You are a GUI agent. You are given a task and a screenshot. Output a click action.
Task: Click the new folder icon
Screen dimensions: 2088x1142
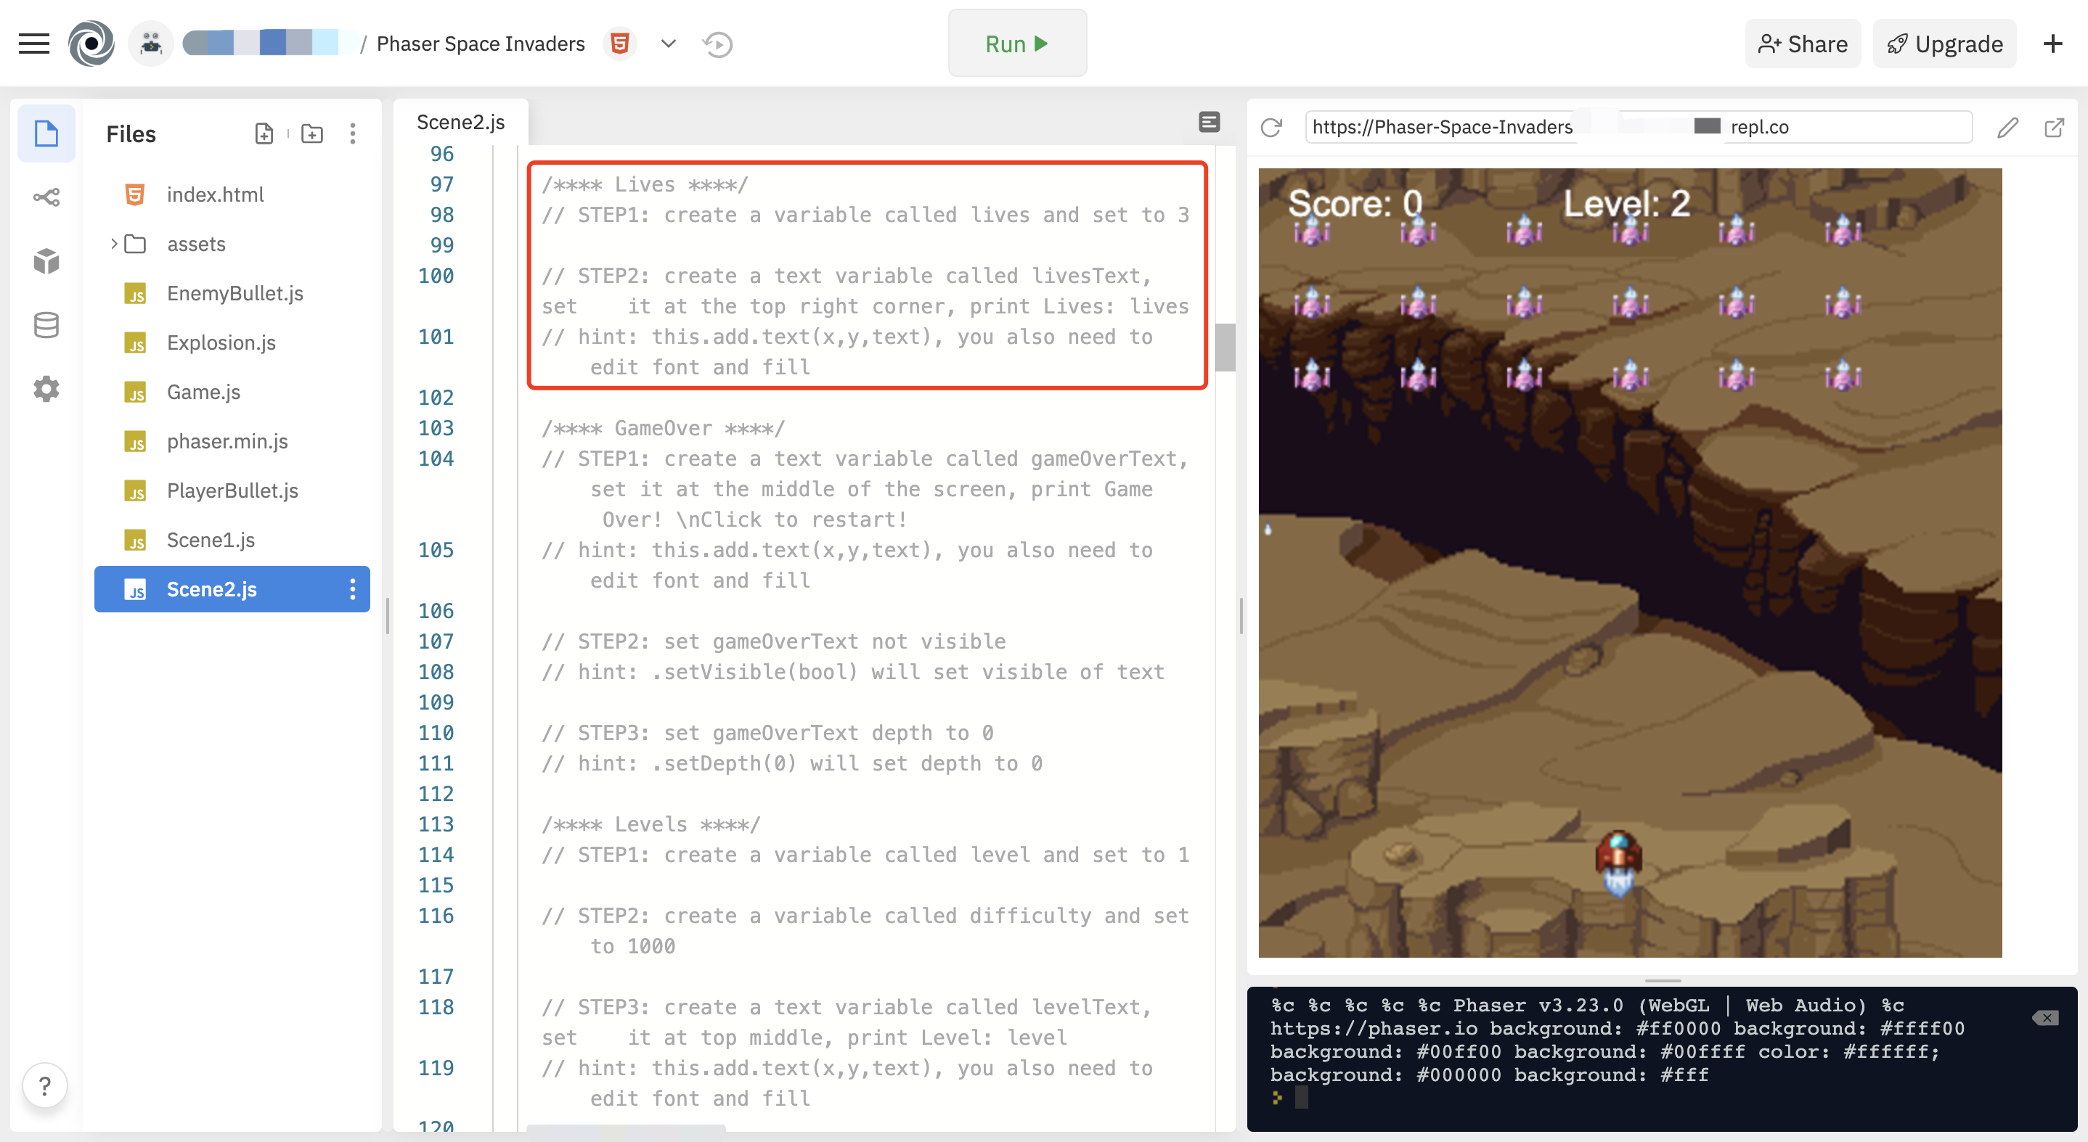(x=312, y=133)
